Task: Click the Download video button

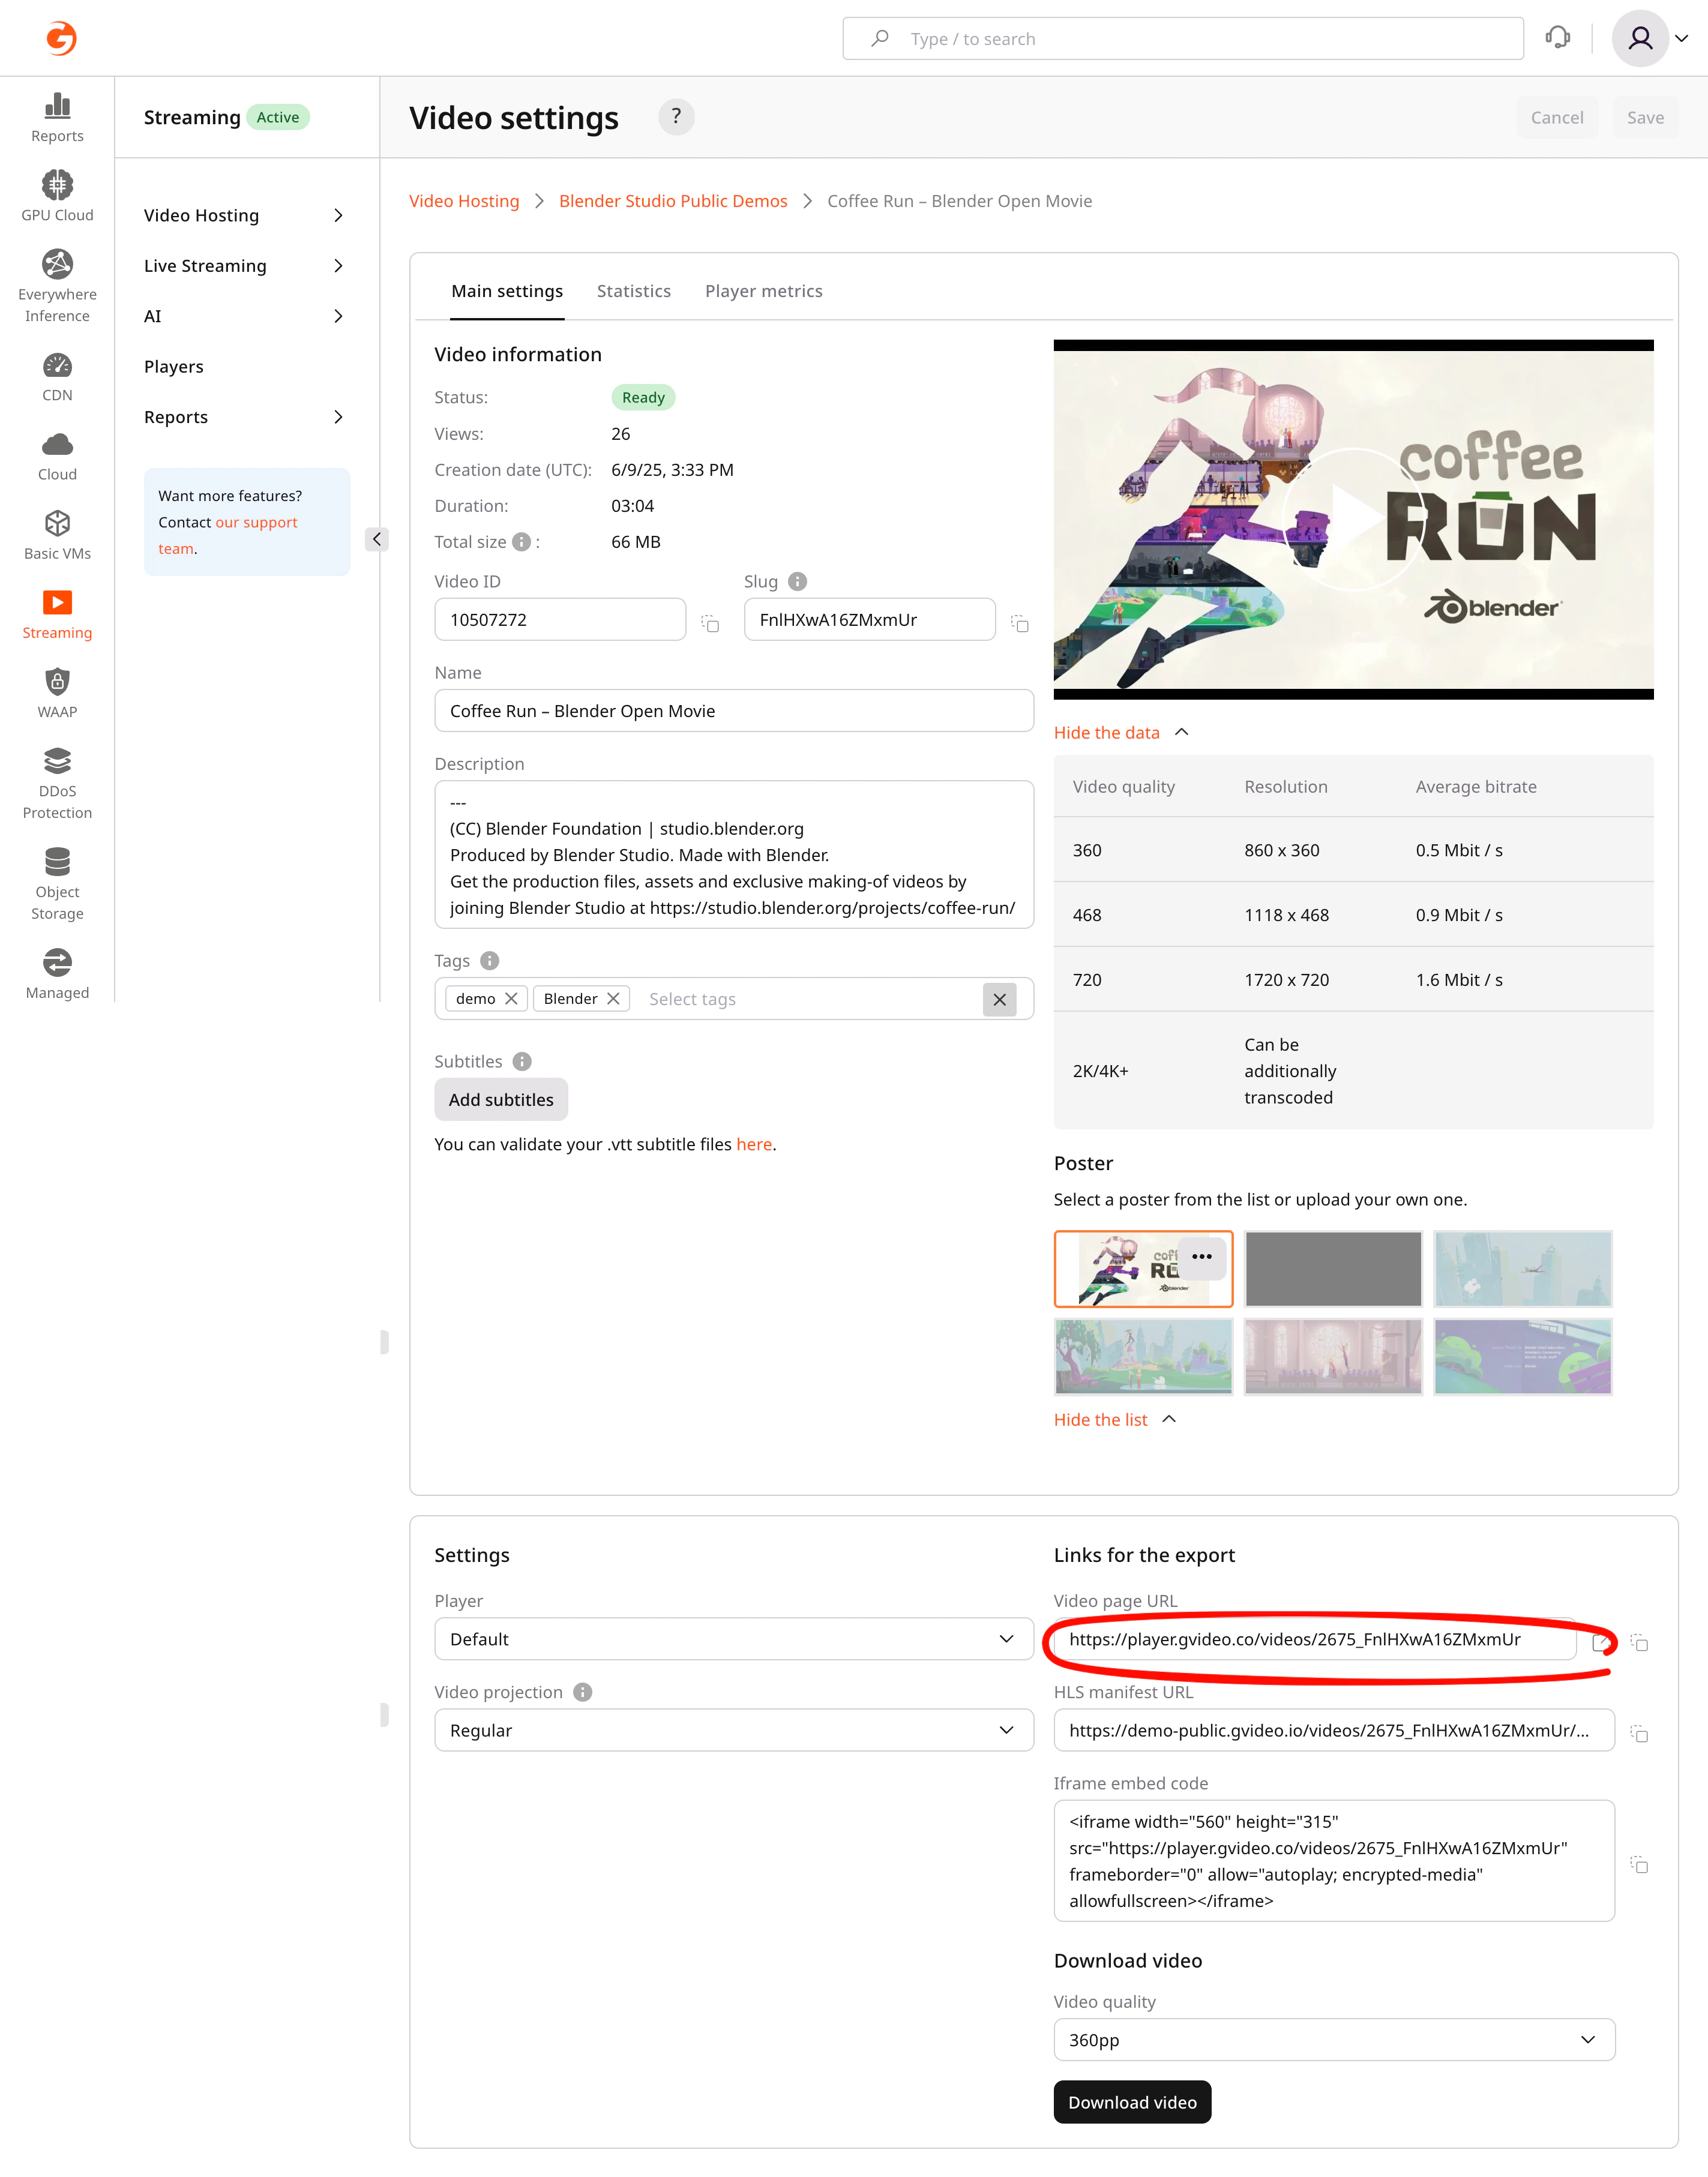Action: click(1132, 2102)
